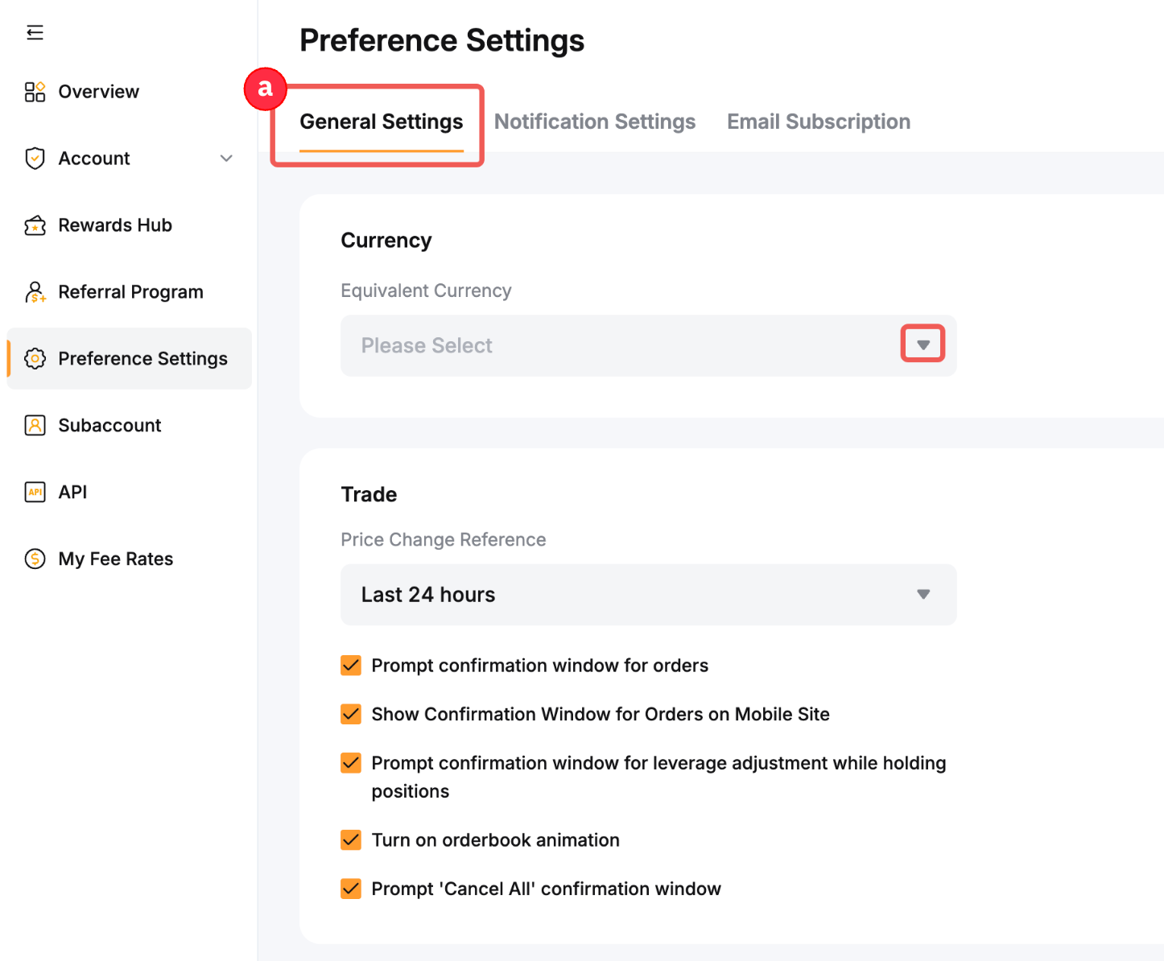Select the General Settings tab

pos(381,122)
